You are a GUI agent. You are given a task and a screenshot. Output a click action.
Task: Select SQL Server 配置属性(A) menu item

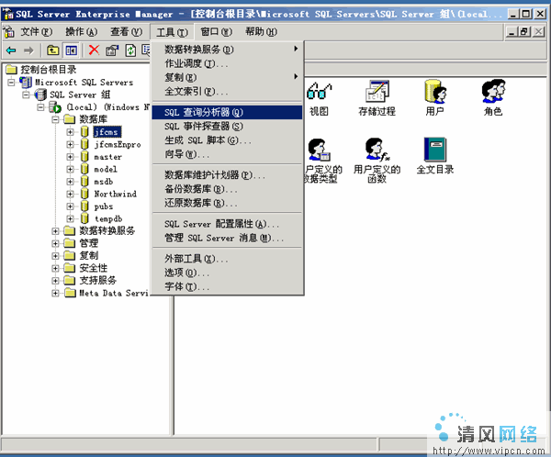pos(227,224)
